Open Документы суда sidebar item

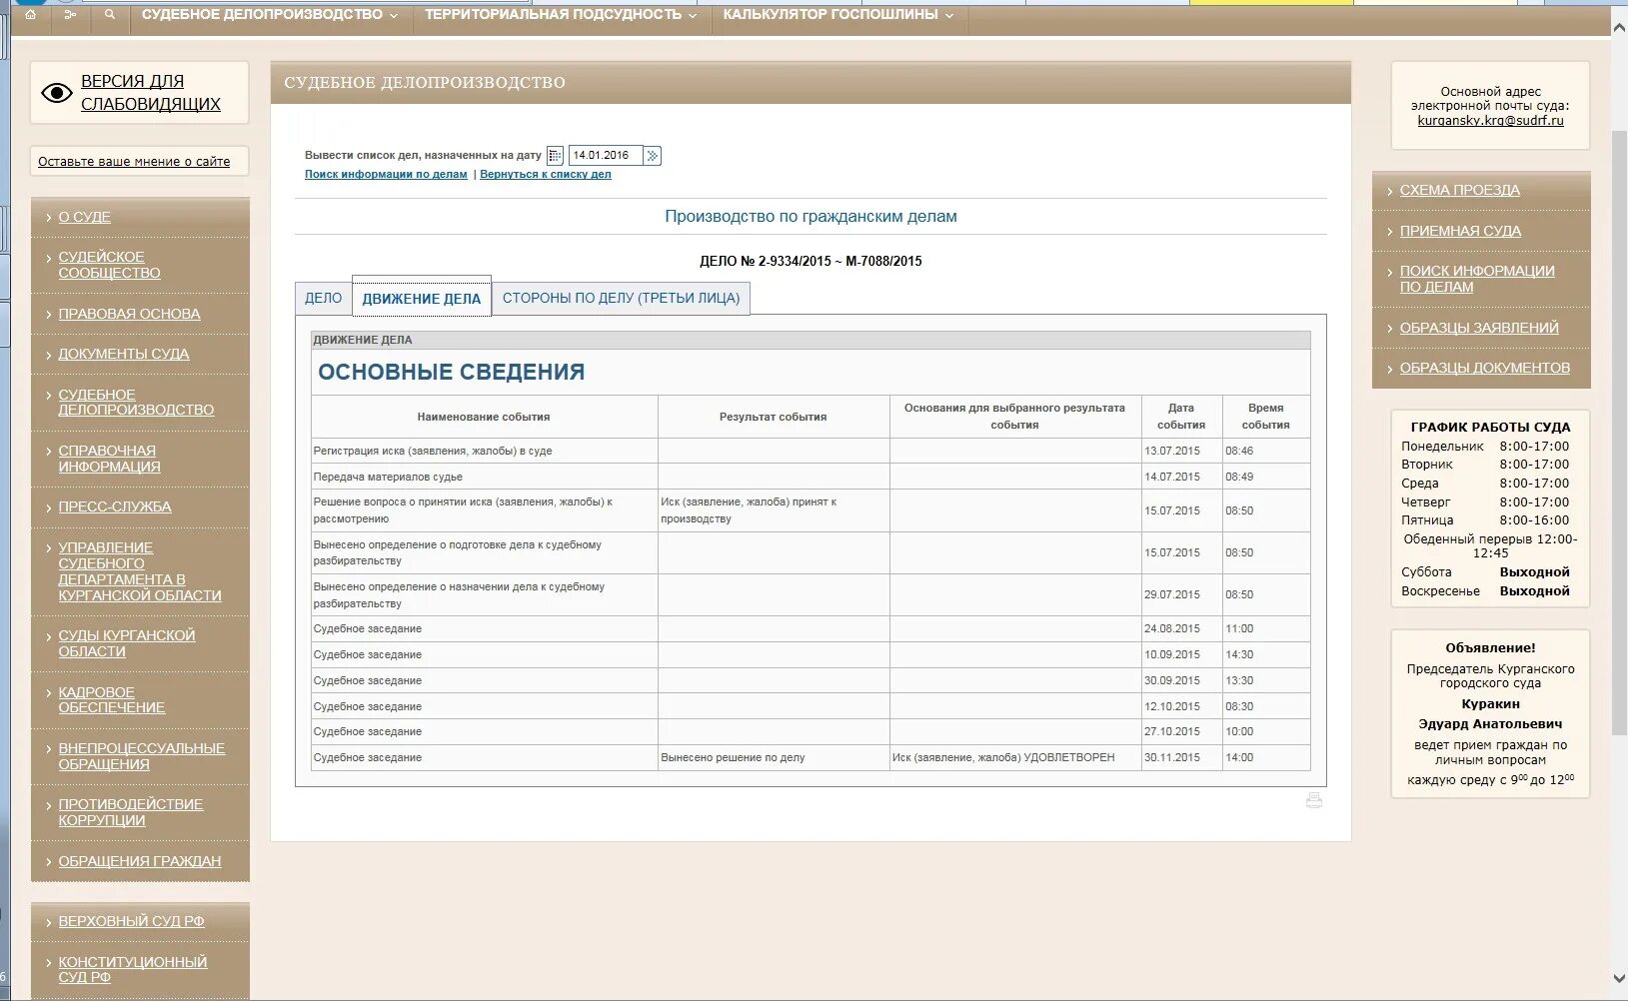(x=124, y=354)
